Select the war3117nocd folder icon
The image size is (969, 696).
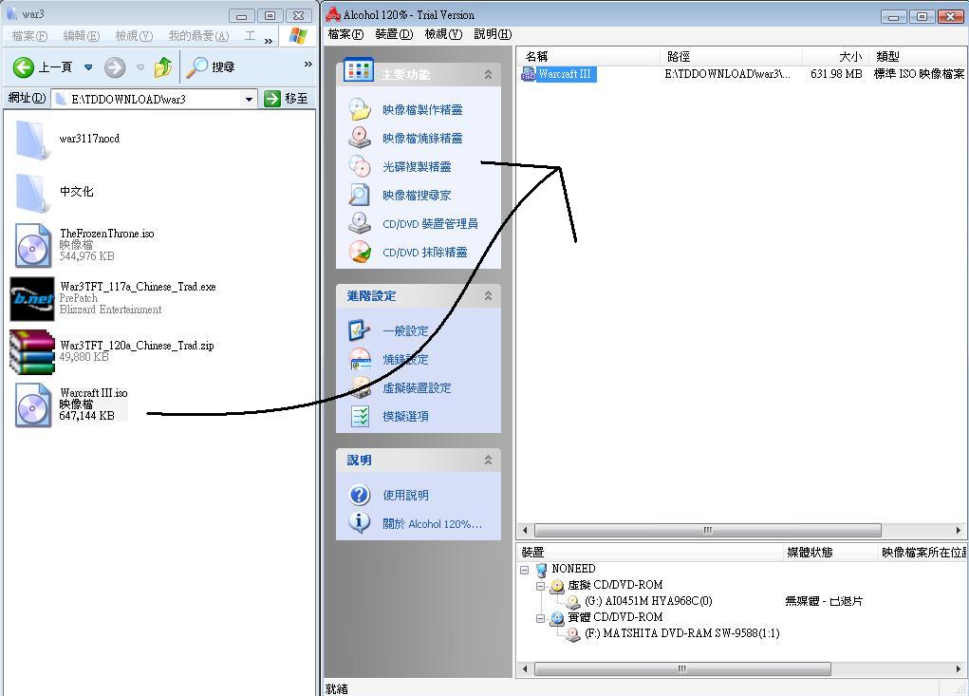(x=31, y=140)
